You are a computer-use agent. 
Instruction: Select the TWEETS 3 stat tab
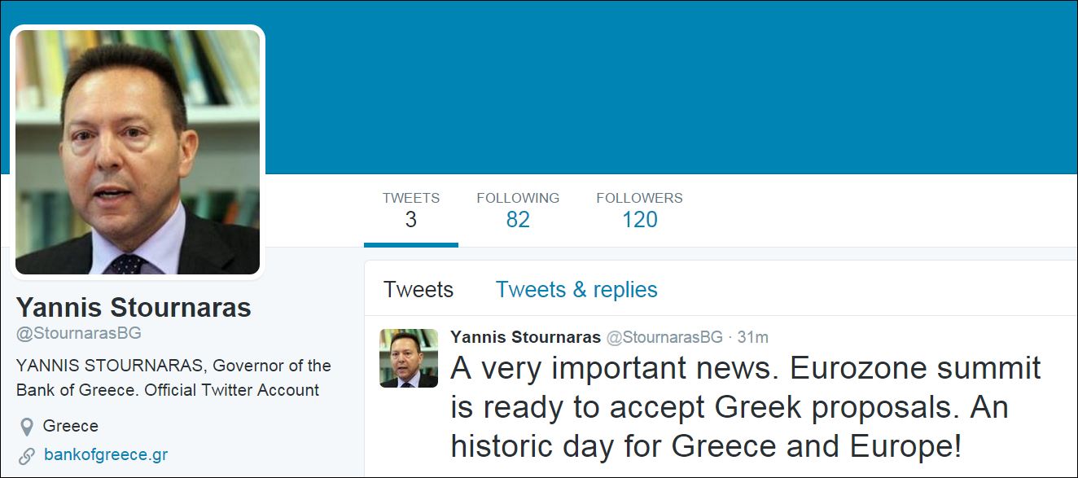(410, 210)
